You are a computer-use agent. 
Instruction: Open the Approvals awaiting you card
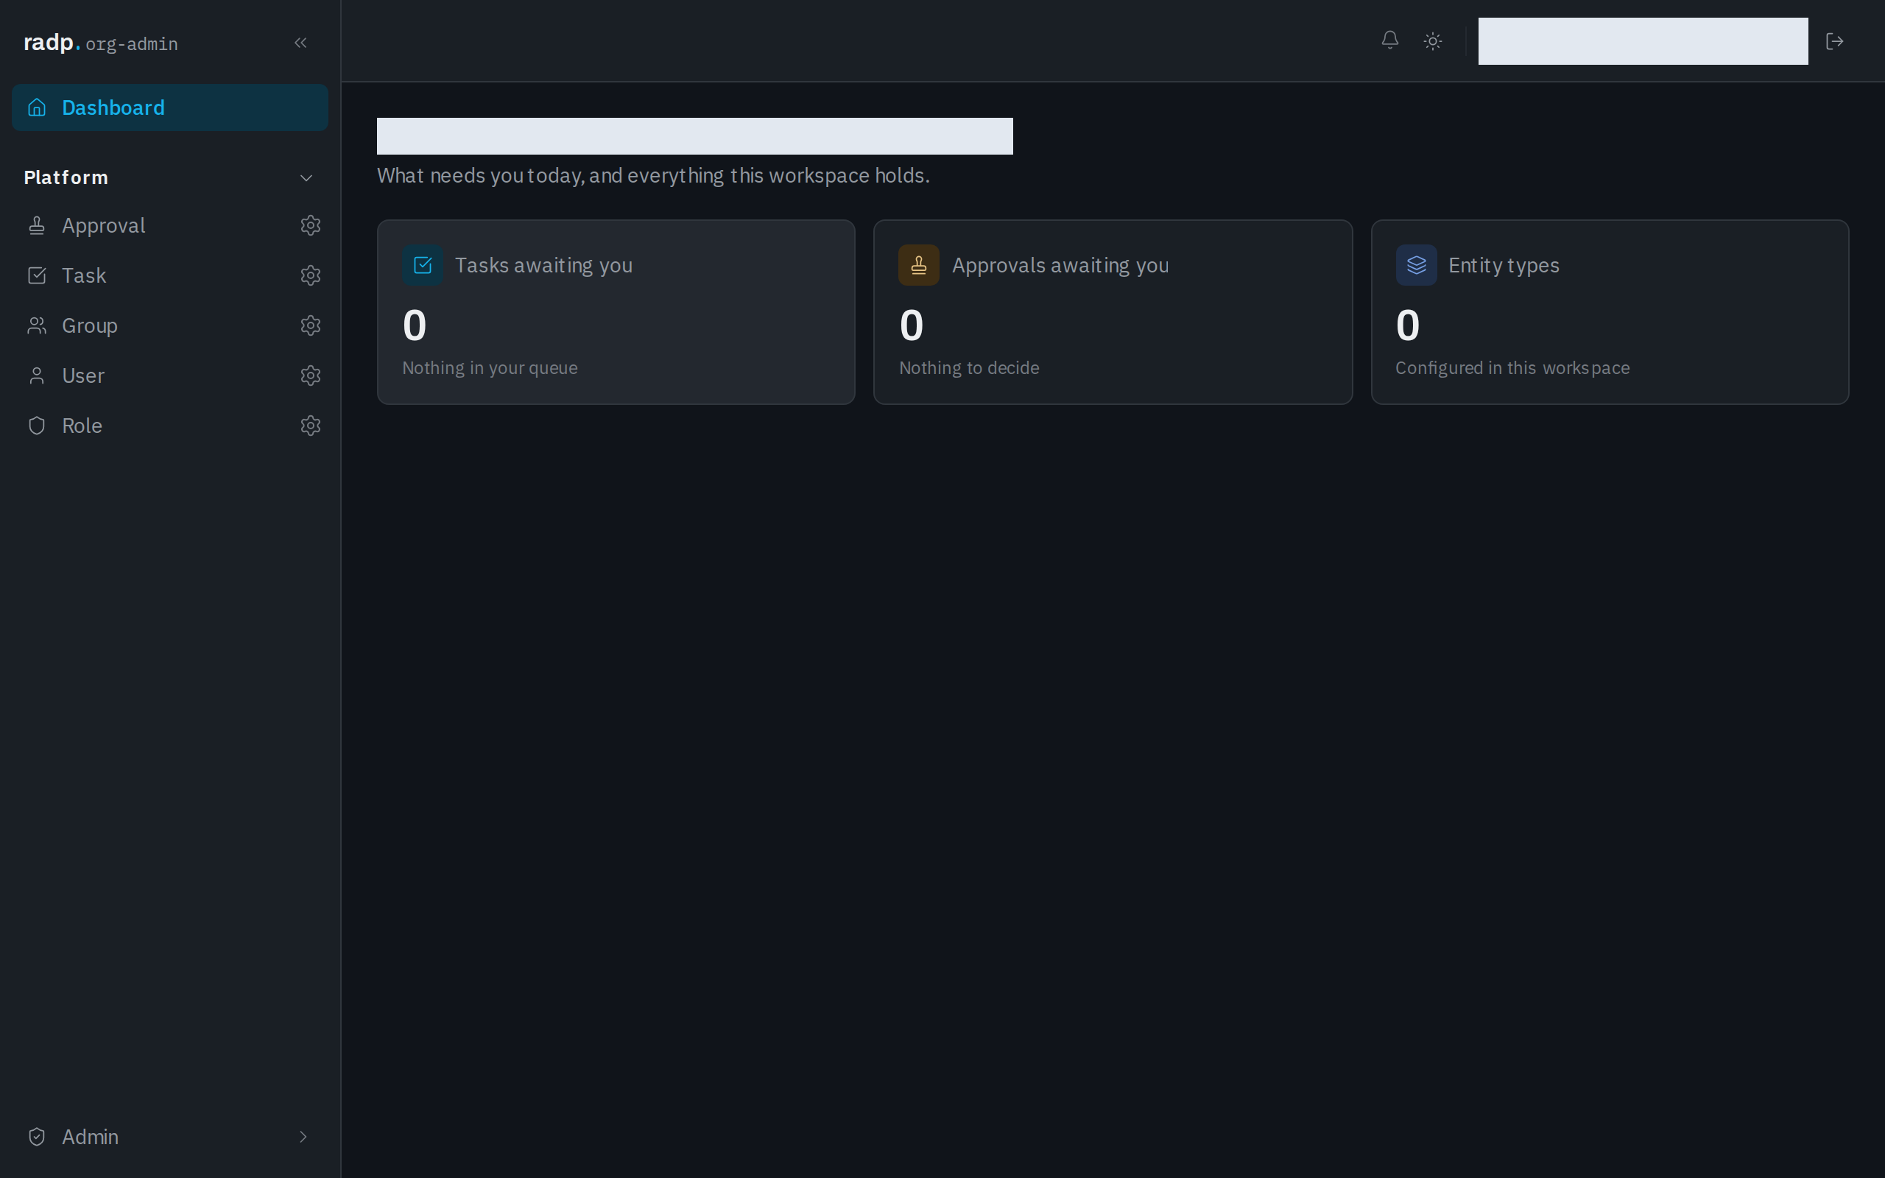1113,311
